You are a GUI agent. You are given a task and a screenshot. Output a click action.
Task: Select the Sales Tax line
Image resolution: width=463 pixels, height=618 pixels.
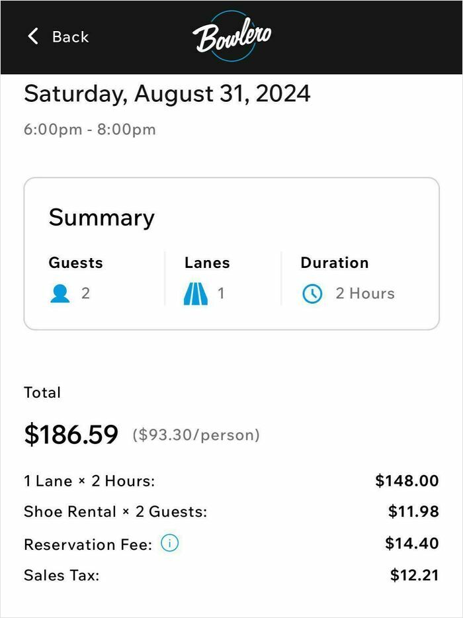coord(60,575)
